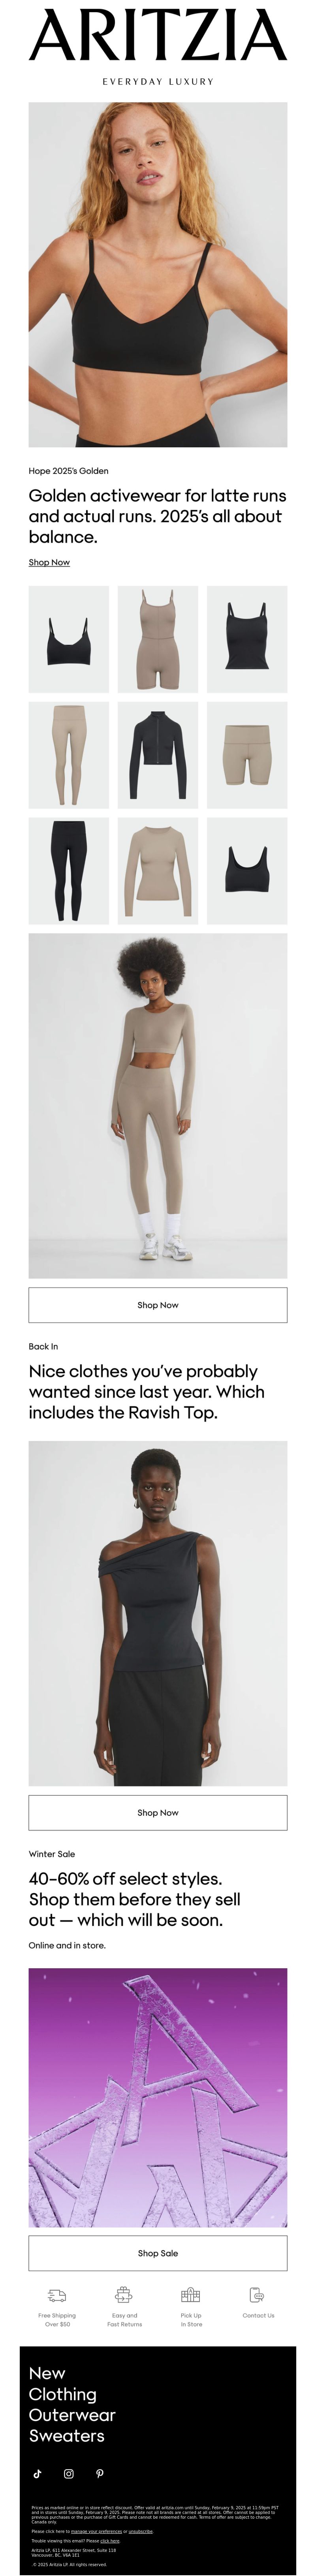The height and width of the screenshot is (2576, 316).
Task: Open the Instagram icon in footer
Action: [x=69, y=2474]
